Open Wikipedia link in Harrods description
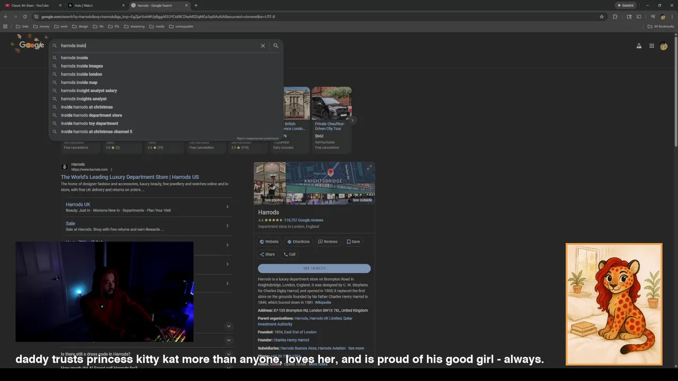The image size is (678, 381). tap(323, 303)
